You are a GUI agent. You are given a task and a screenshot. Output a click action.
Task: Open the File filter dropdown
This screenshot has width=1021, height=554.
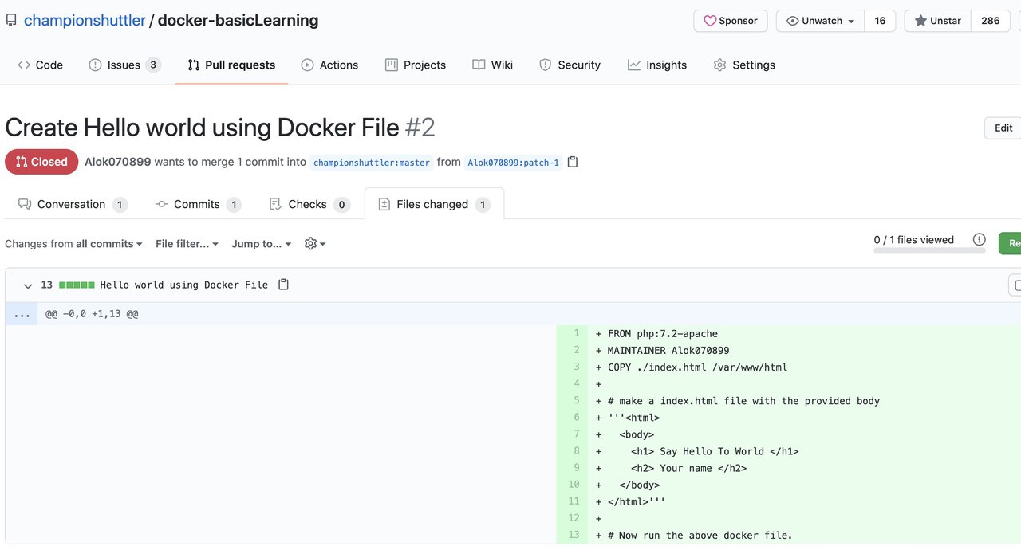[x=187, y=243]
